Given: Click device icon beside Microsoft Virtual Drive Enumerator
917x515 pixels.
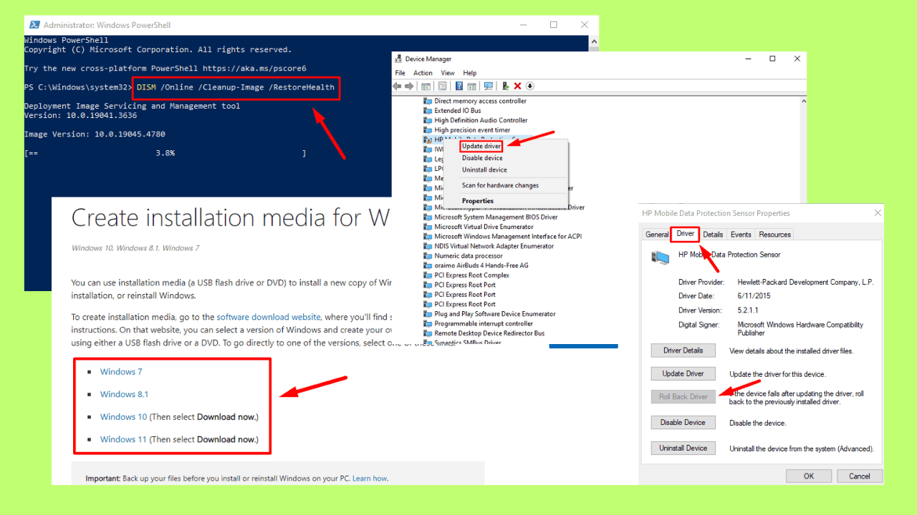Looking at the screenshot, I should (428, 227).
